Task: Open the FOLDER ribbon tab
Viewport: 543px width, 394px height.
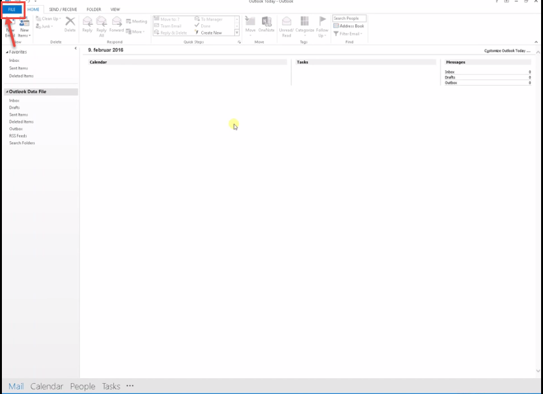Action: click(x=94, y=10)
